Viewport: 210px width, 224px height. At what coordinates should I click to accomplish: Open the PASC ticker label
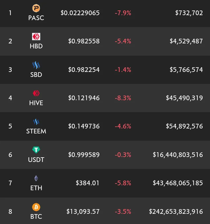pyautogui.click(x=36, y=18)
